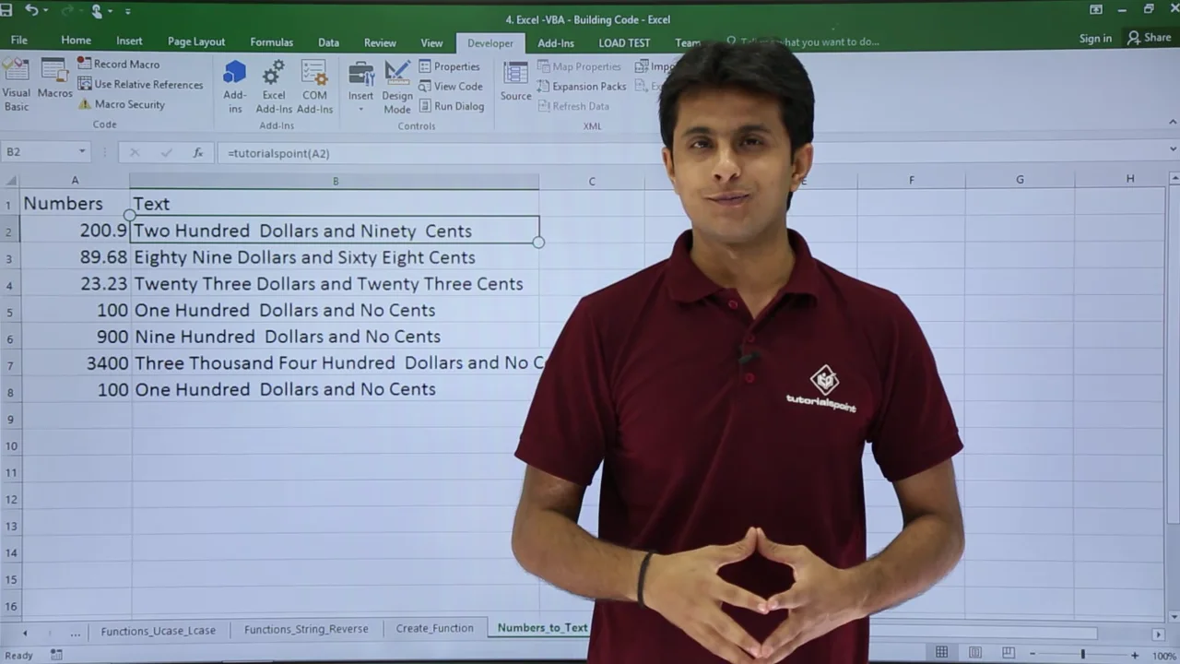Open Create_Function sheet tab
Image resolution: width=1180 pixels, height=664 pixels.
(x=434, y=629)
